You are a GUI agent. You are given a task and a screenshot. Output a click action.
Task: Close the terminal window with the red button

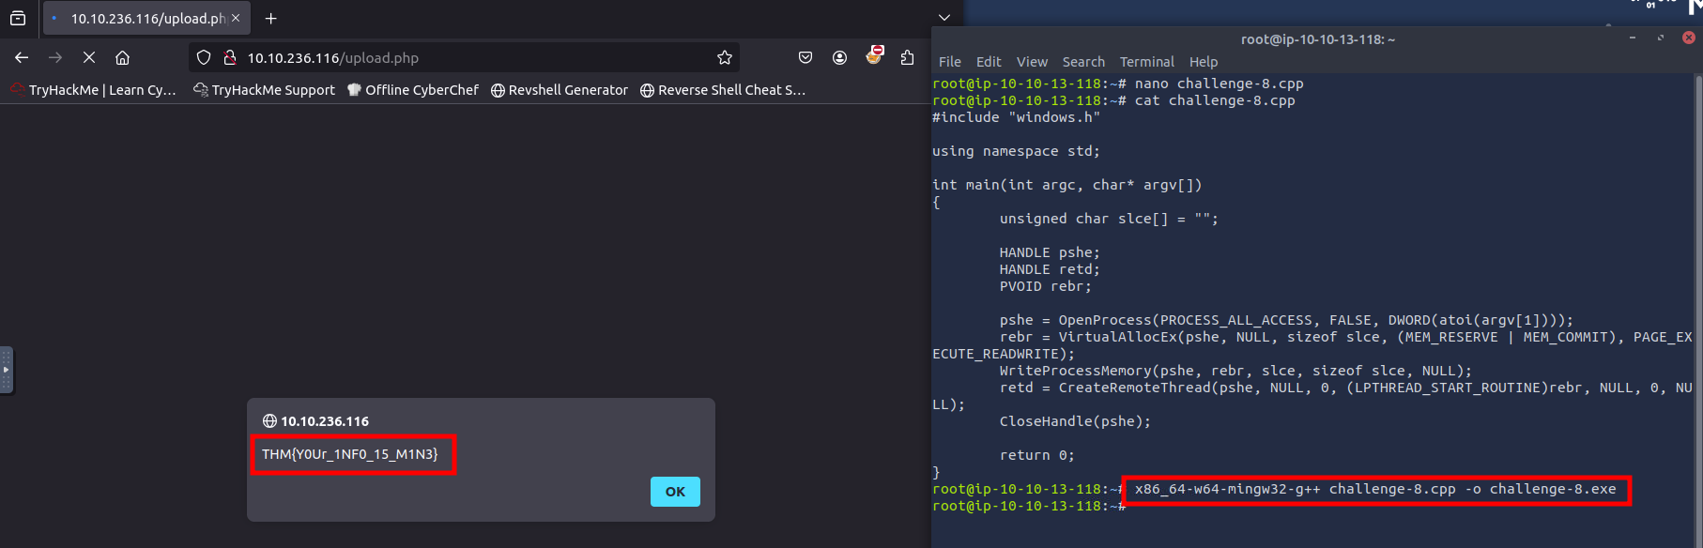[x=1688, y=38]
